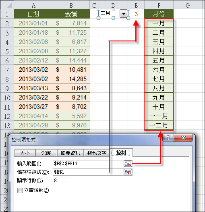Click the 金額 header cell
Image resolution: width=205 pixels, height=212 pixels.
pos(71,14)
